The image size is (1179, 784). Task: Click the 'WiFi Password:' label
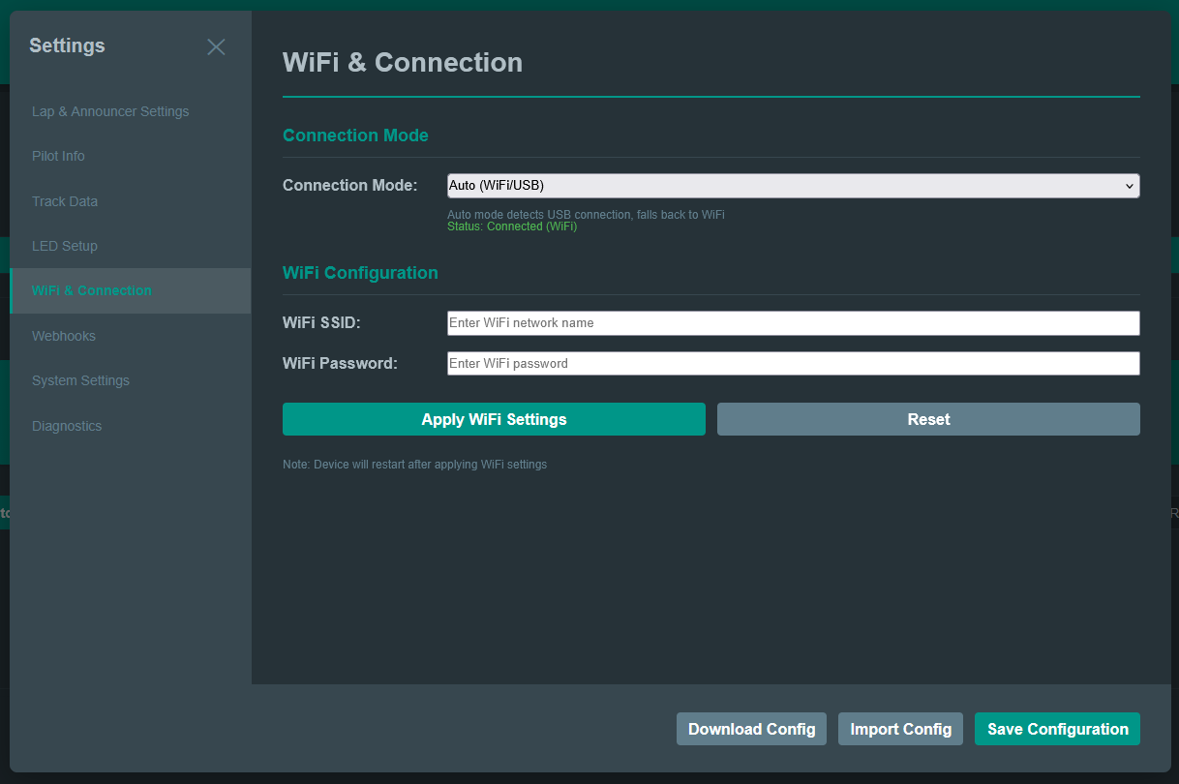click(x=340, y=364)
